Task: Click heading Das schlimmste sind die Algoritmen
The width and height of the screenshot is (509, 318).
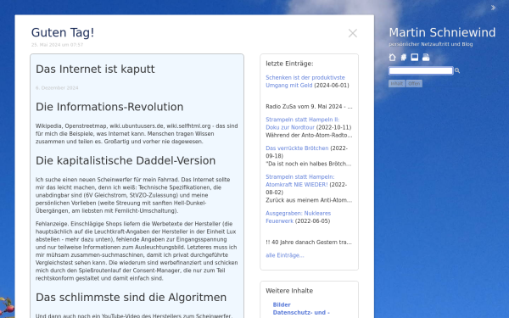Action: point(131,298)
